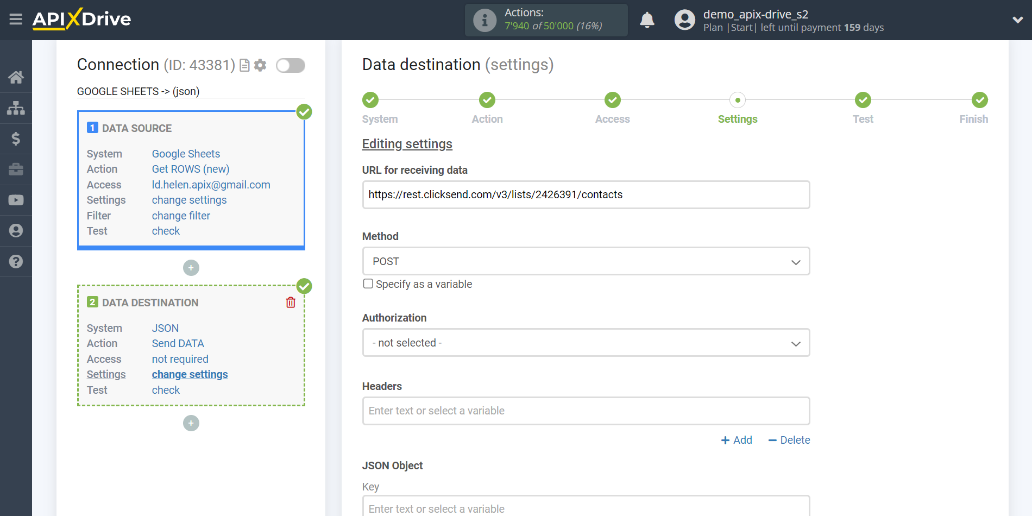Click destination change settings link
The width and height of the screenshot is (1032, 516).
pos(190,374)
